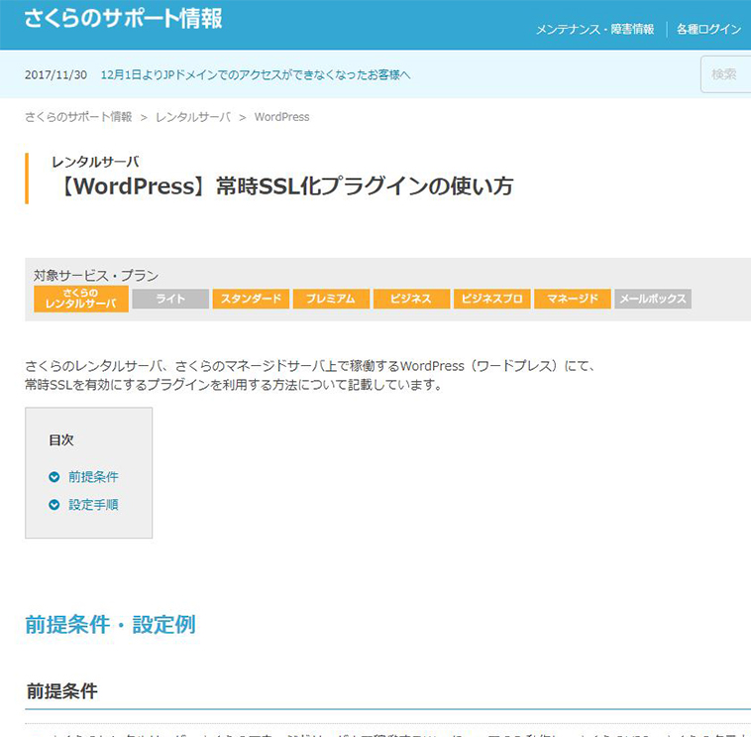This screenshot has width=751, height=737.
Task: Select the プレミアム plan badge
Action: click(331, 299)
